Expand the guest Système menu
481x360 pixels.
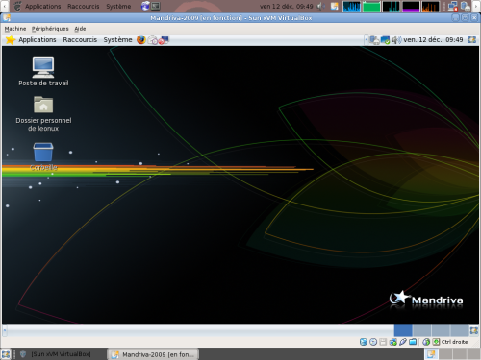click(x=117, y=39)
